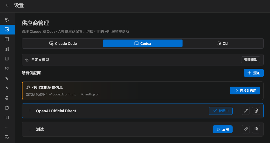270x143 pixels.
Task: Switch to the Codex tab
Action: pyautogui.click(x=143, y=43)
